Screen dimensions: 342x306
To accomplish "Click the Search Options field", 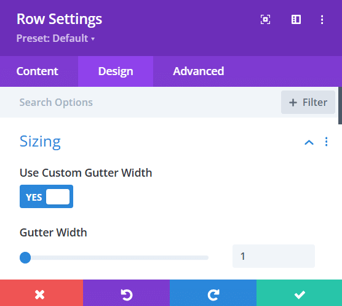I will coord(140,102).
